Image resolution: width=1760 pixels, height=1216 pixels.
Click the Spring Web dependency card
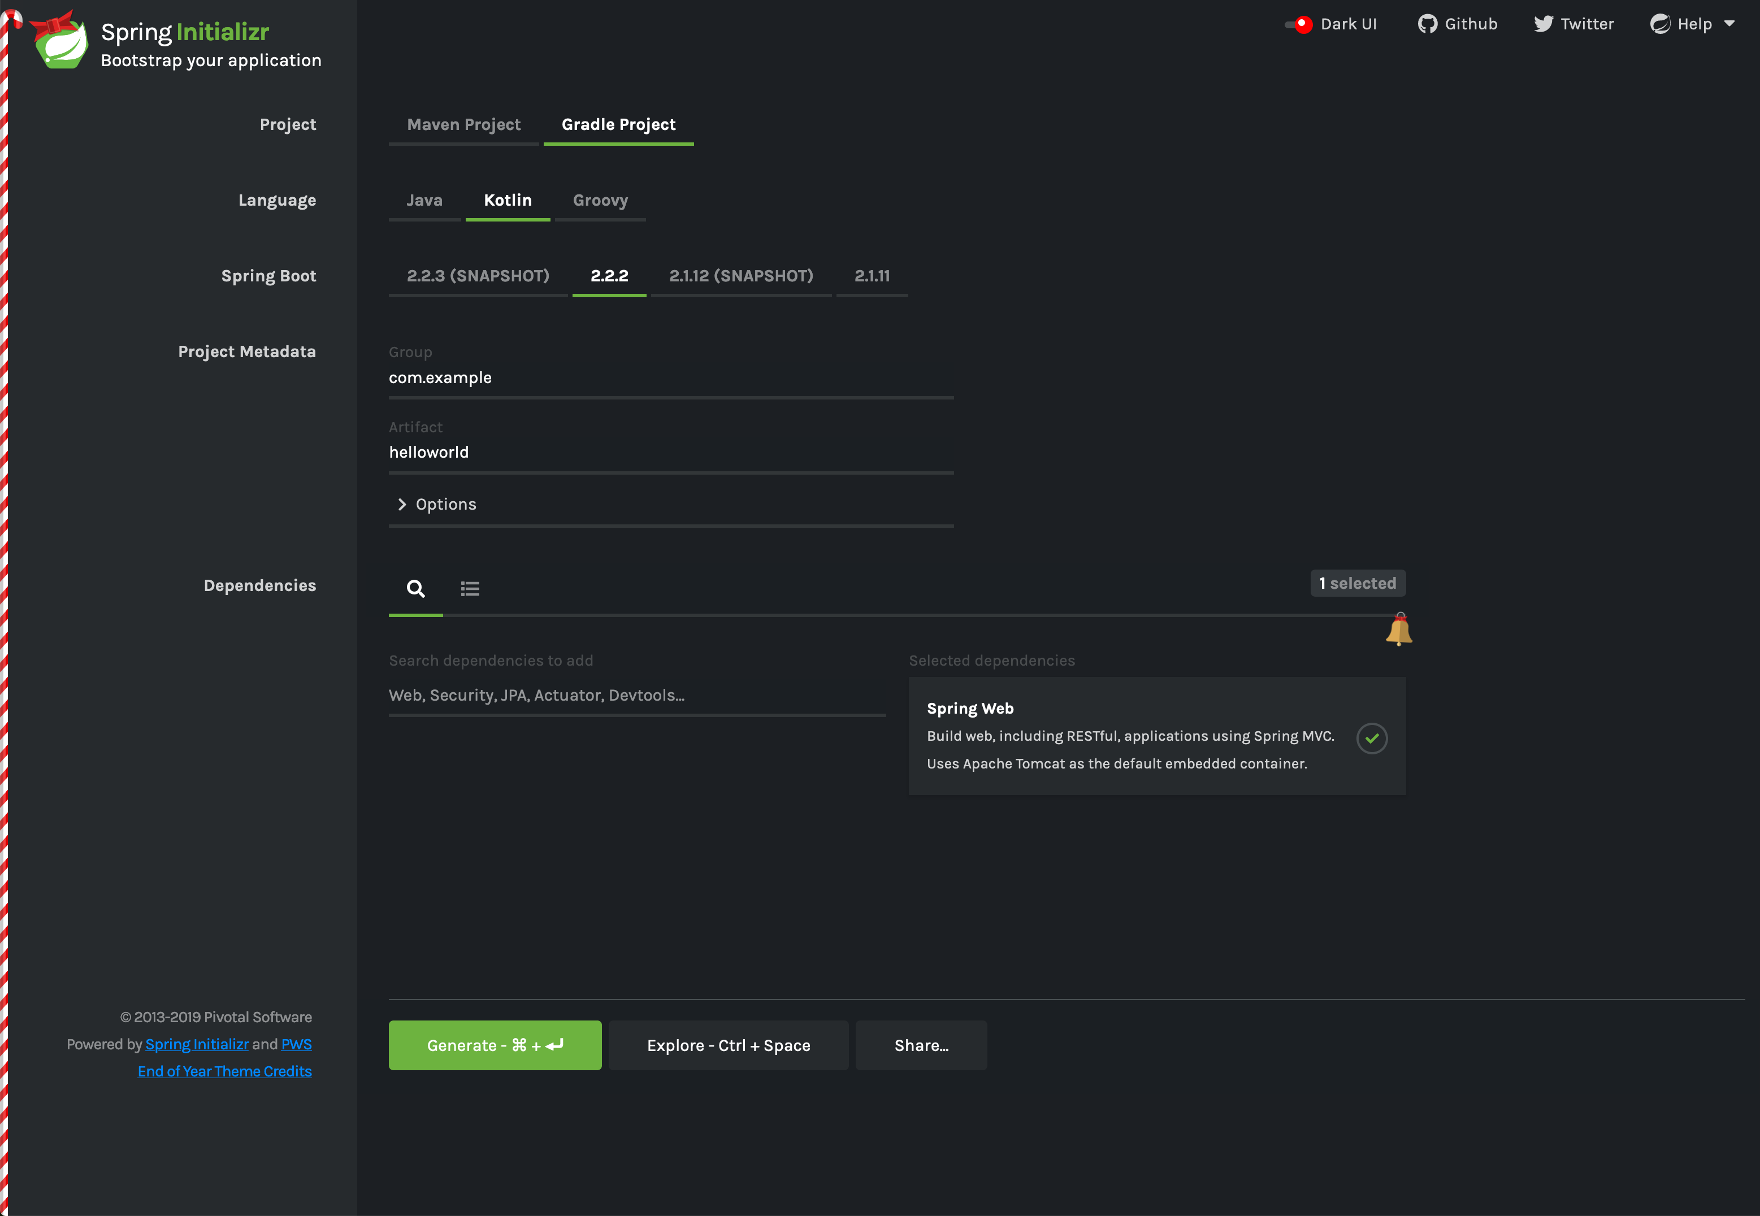click(x=1156, y=736)
